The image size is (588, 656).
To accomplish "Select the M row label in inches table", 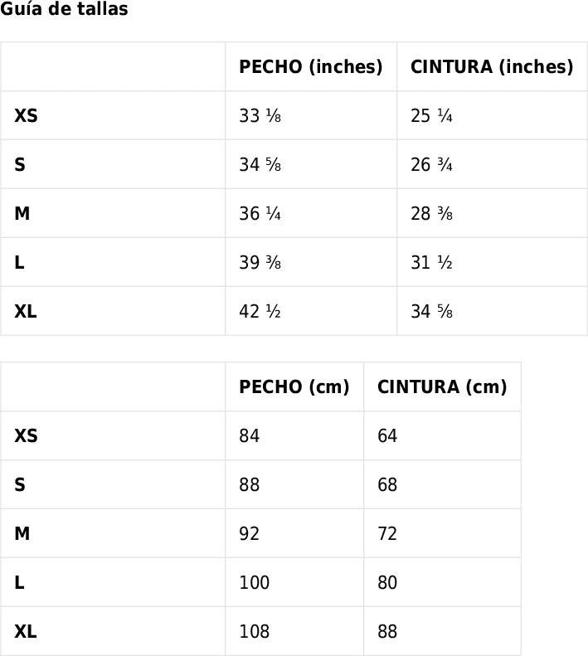I will [22, 214].
